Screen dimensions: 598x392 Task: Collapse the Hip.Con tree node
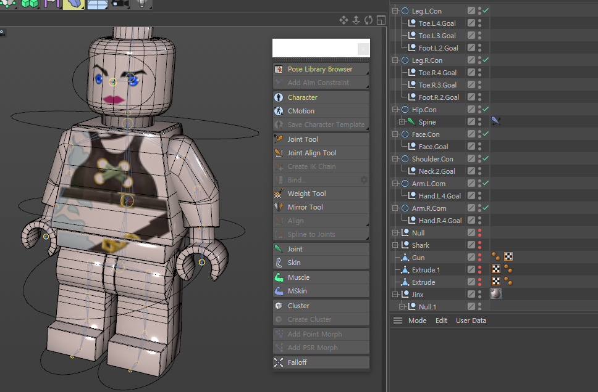click(395, 110)
